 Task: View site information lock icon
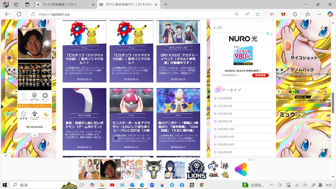click(x=33, y=14)
